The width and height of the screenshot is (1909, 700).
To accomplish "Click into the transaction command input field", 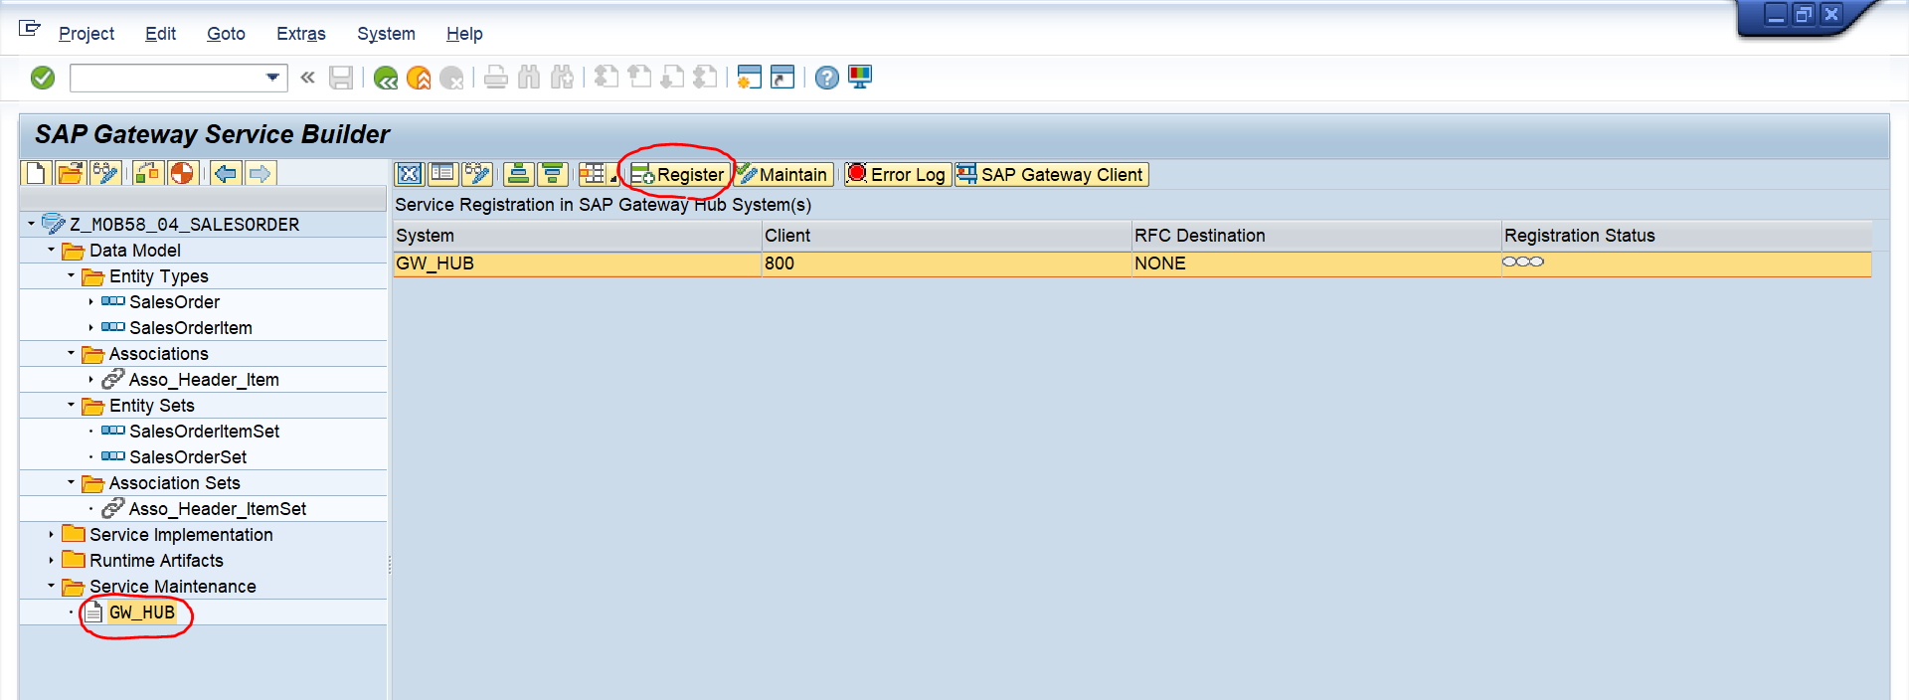I will pos(165,78).
